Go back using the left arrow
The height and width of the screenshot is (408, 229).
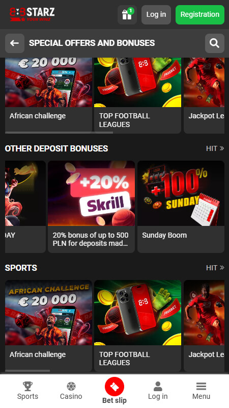coord(15,43)
